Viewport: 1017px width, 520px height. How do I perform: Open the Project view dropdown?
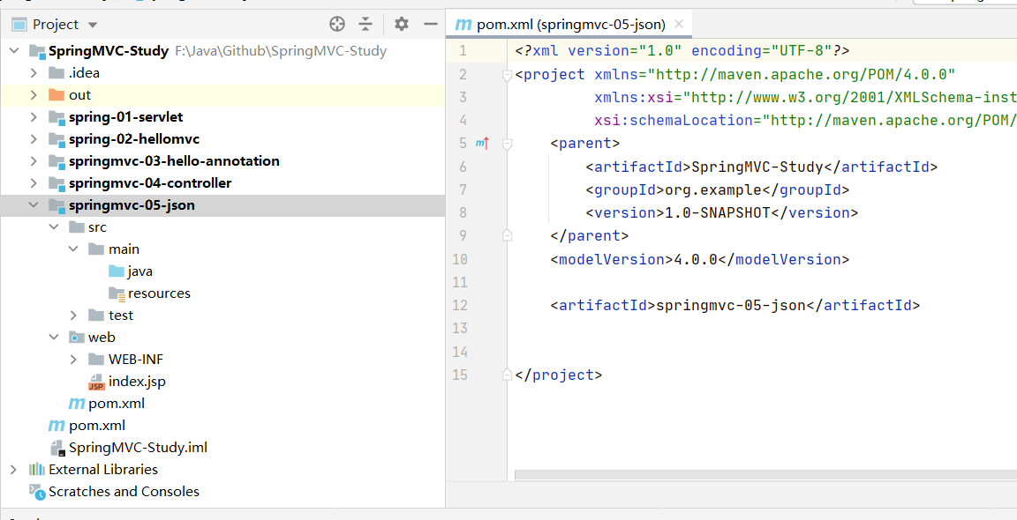93,25
